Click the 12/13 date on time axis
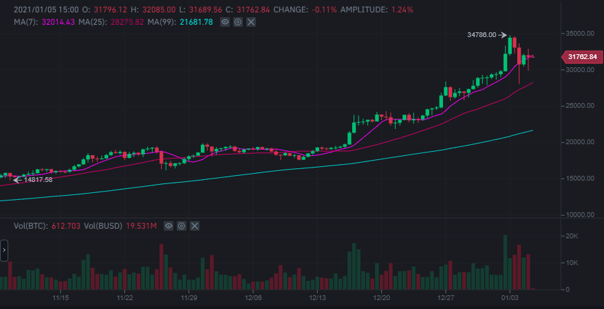This screenshot has height=309, width=604. click(317, 298)
